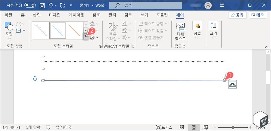This screenshot has width=271, height=131.
Task: Click the 메모 comments button
Action: (258, 15)
